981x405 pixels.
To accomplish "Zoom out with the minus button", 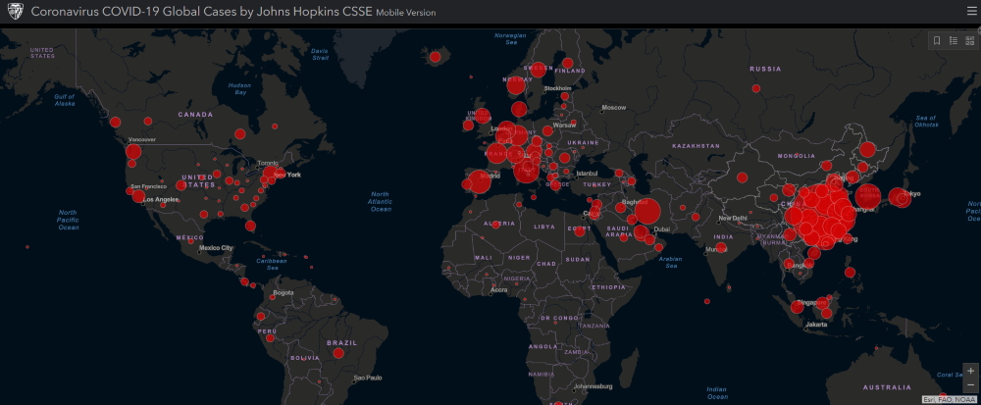I will pyautogui.click(x=970, y=385).
